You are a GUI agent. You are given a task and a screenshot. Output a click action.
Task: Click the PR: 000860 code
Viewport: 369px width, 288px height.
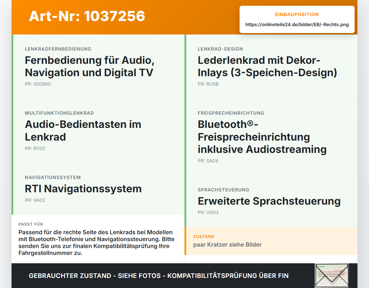point(38,84)
